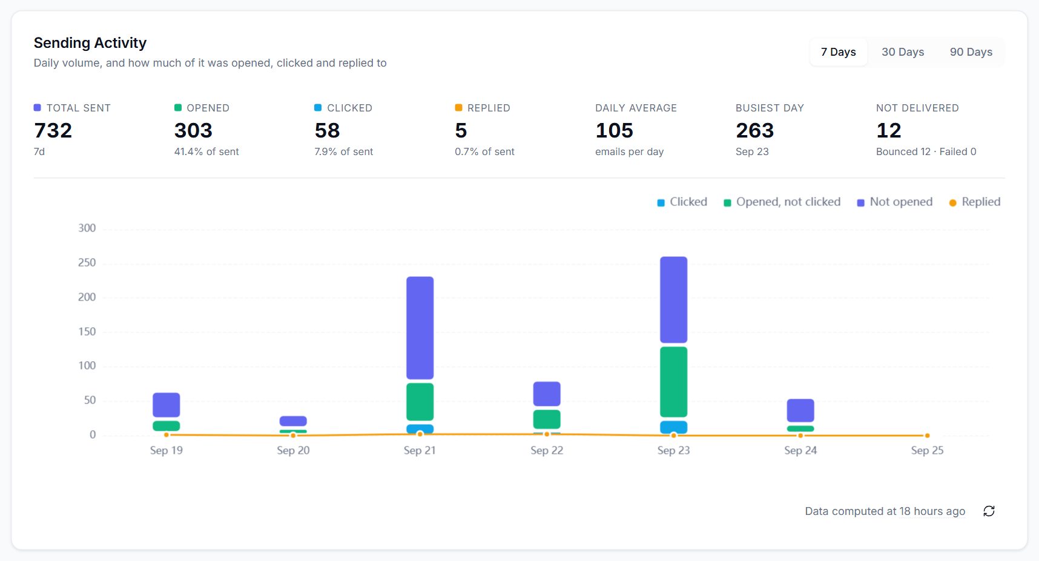Image resolution: width=1039 pixels, height=561 pixels.
Task: Toggle the Replied legend series
Action: tap(975, 202)
